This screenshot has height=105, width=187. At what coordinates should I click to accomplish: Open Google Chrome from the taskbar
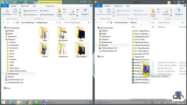click(28, 102)
